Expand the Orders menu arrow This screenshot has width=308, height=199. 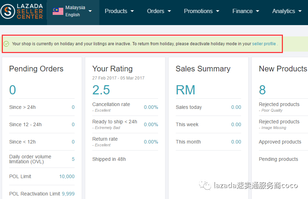[x=169, y=11]
